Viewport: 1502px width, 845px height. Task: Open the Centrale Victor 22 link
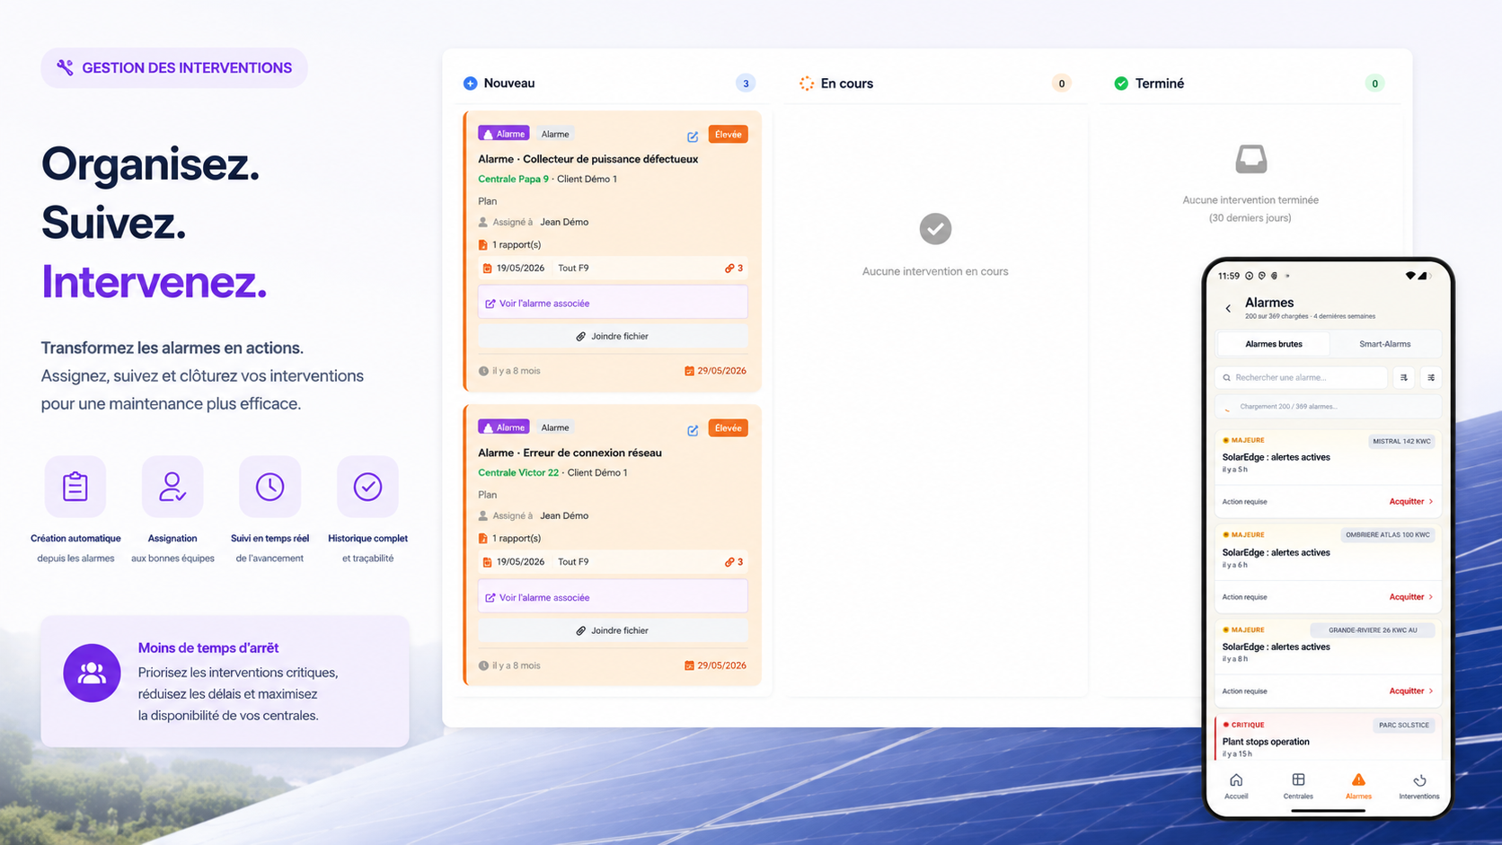[x=518, y=472]
